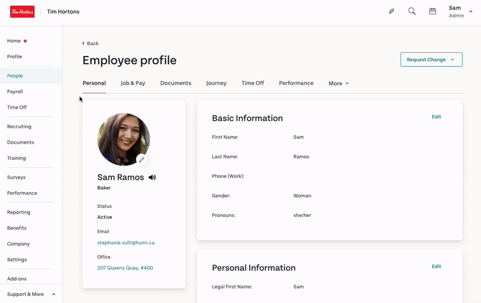The width and height of the screenshot is (481, 303).
Task: Go to Home in sidebar
Action: tap(14, 41)
